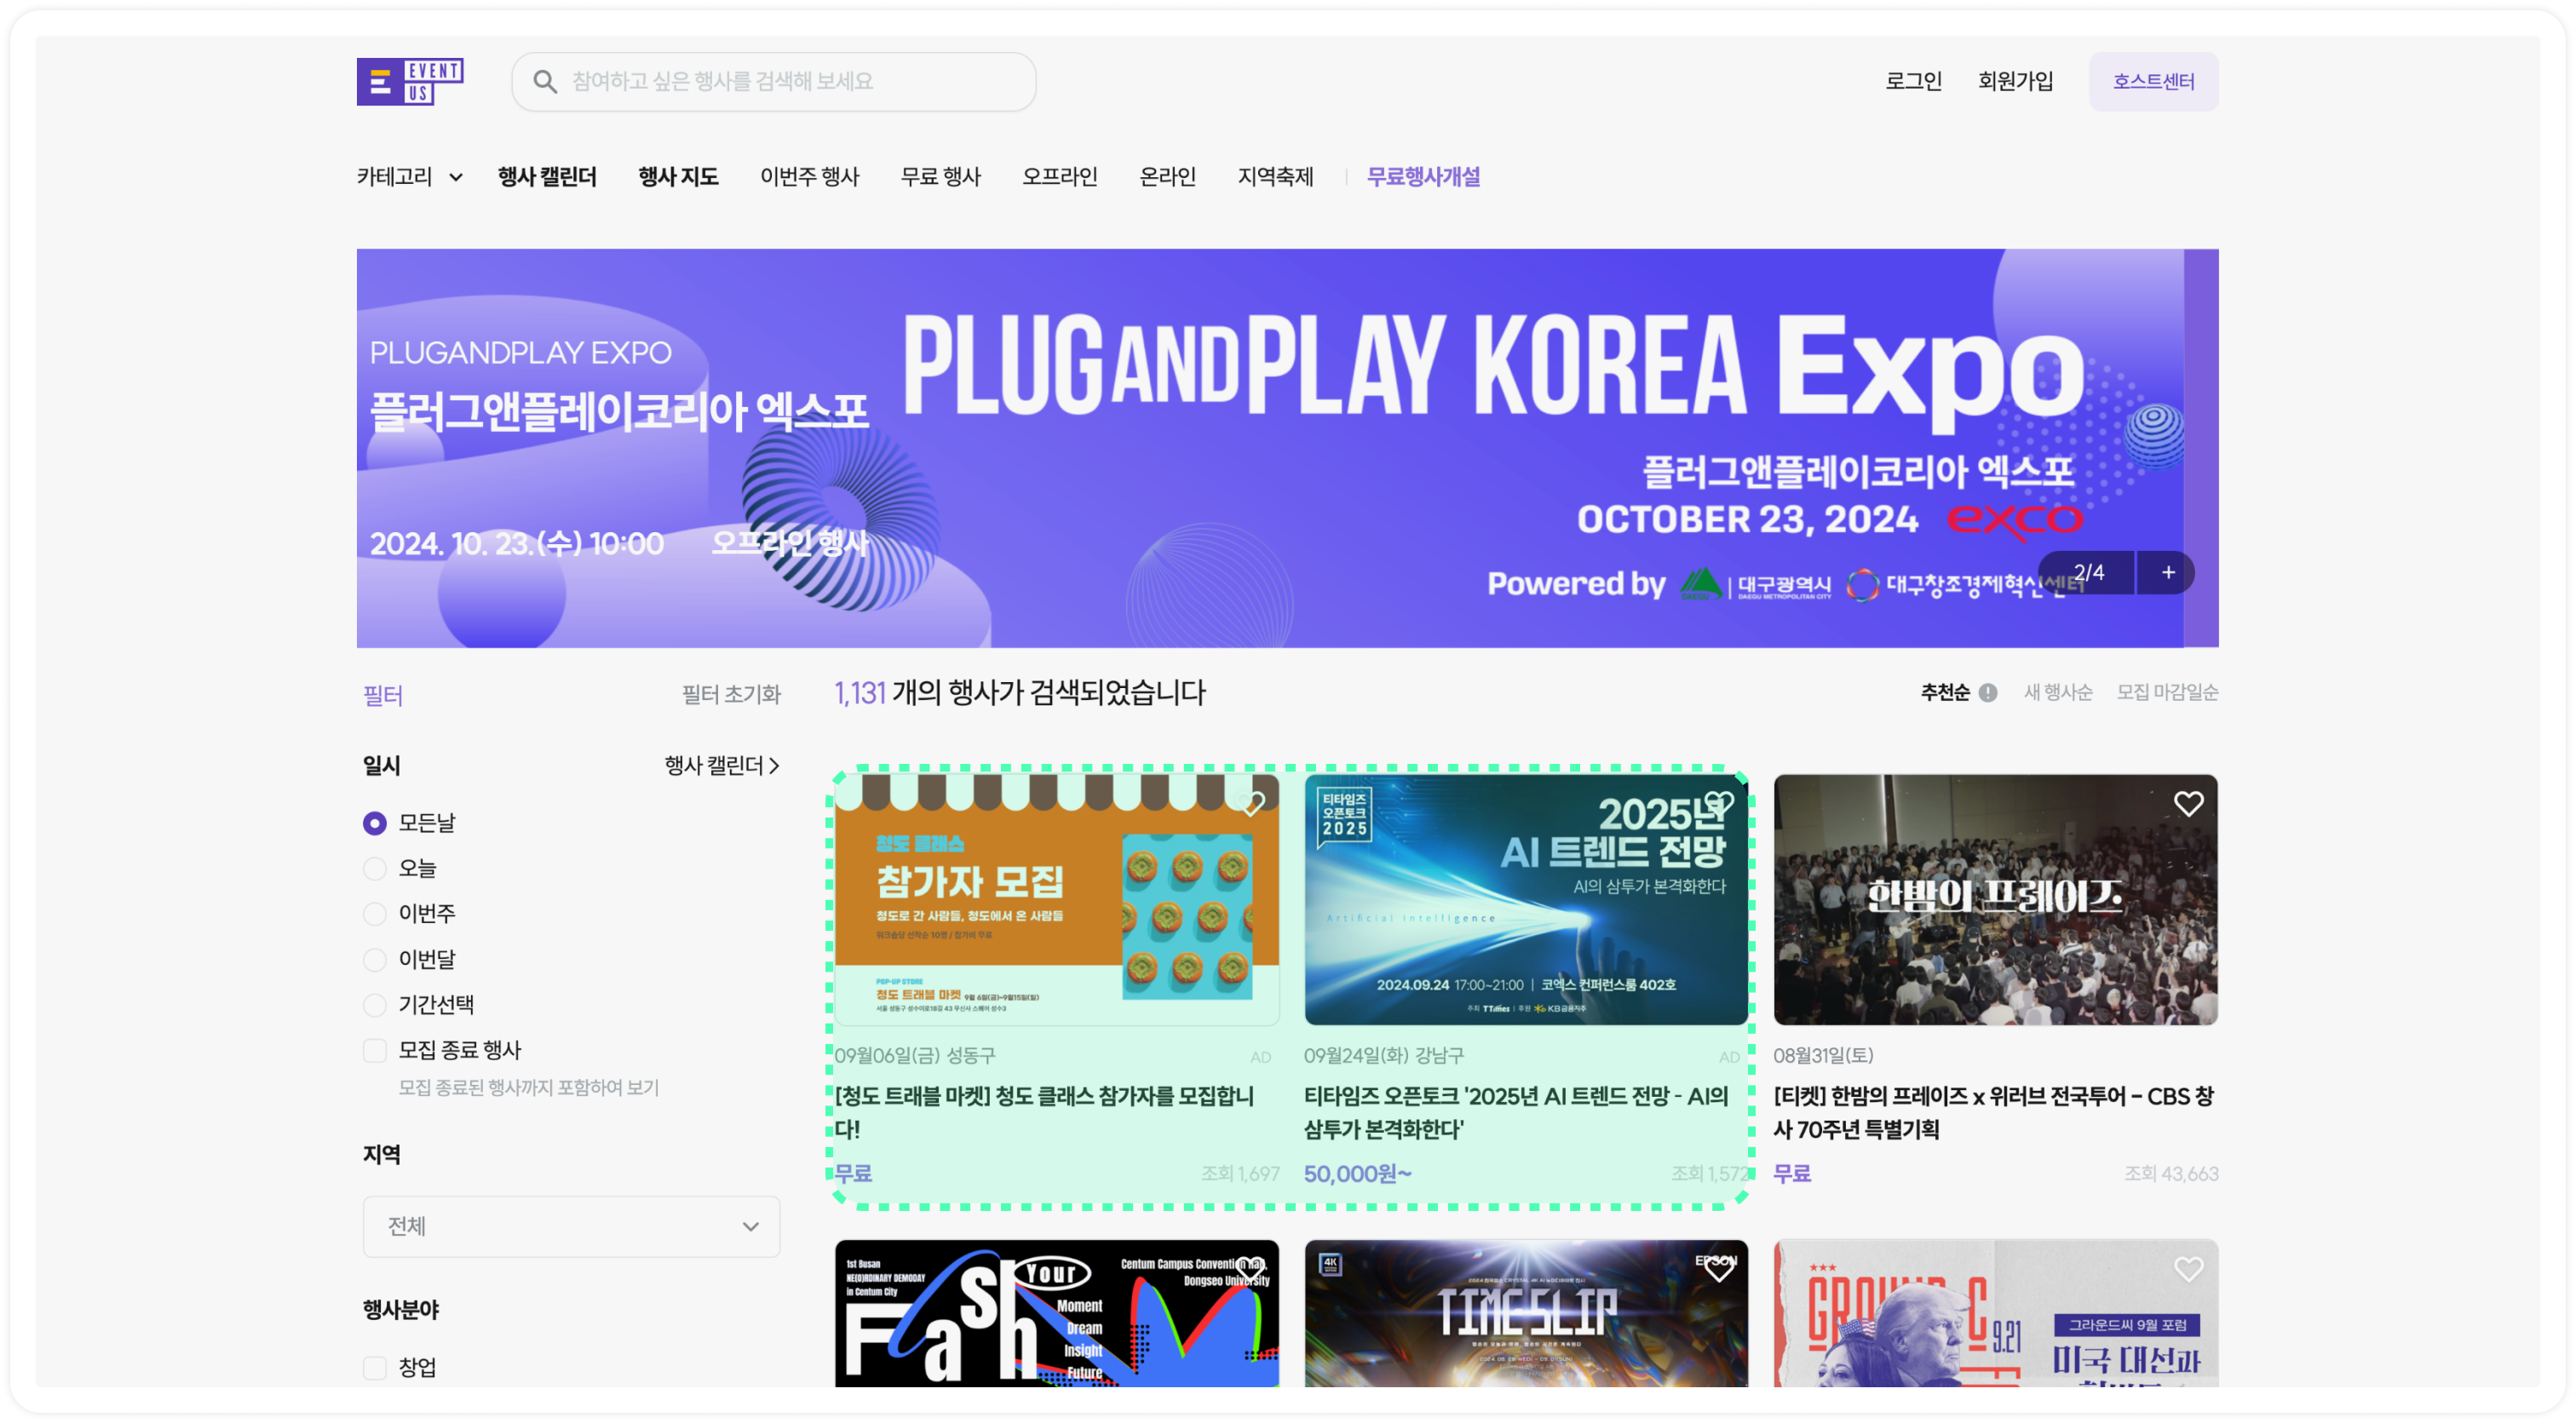2576x1423 pixels.
Task: Open the Flash Busan Demoday thumbnail
Action: [1057, 1313]
